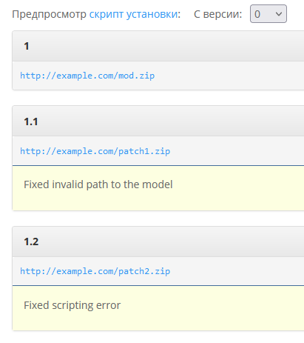Click the "patch1.zip" filename in the URL
The width and height of the screenshot is (304, 343).
144,151
